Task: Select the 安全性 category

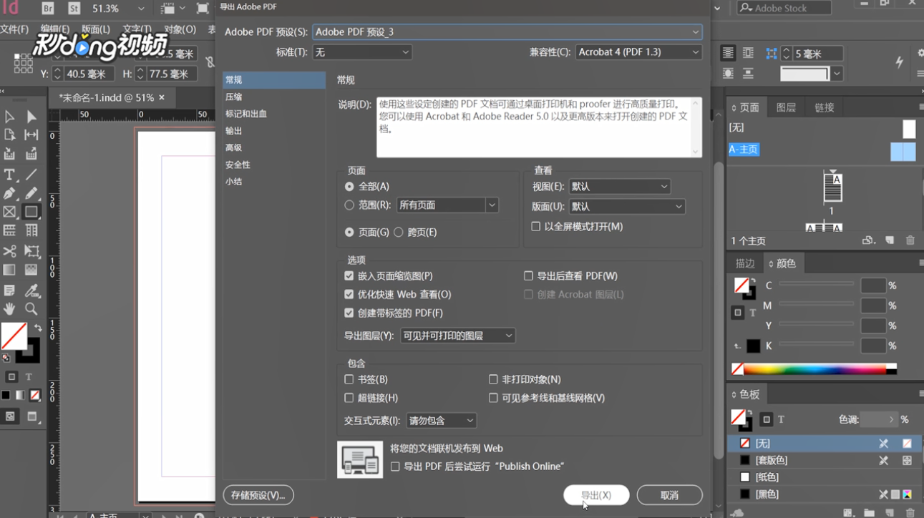Action: [274, 165]
